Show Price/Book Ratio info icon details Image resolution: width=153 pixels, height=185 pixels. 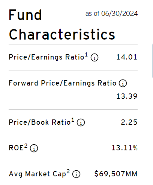[81, 122]
